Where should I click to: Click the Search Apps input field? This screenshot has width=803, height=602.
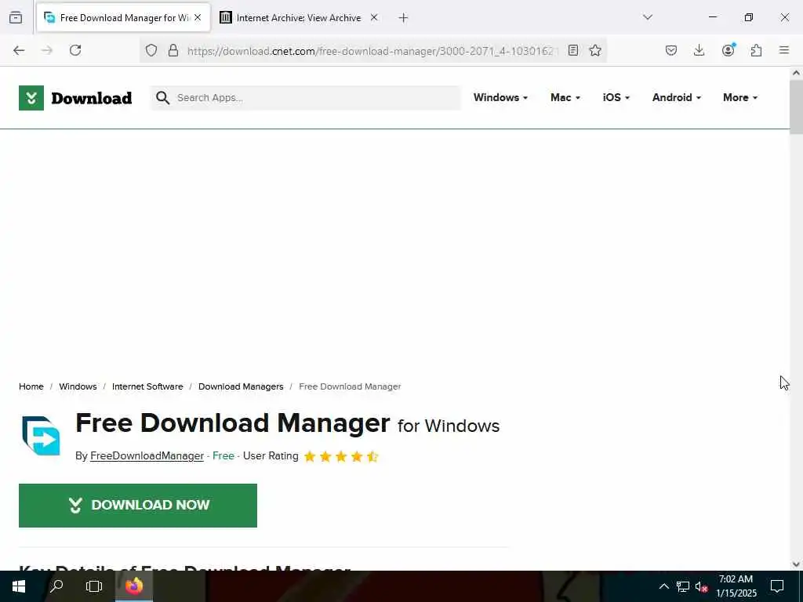[x=305, y=98]
